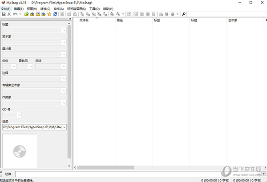Open the 工具(O) menu

coord(94,9)
